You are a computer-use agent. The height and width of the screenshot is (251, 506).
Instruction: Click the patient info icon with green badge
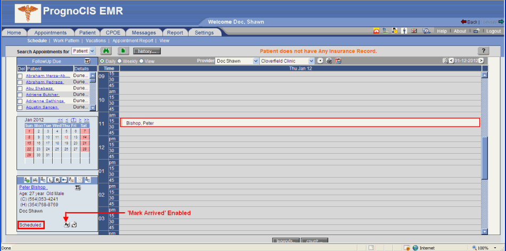pos(27,180)
